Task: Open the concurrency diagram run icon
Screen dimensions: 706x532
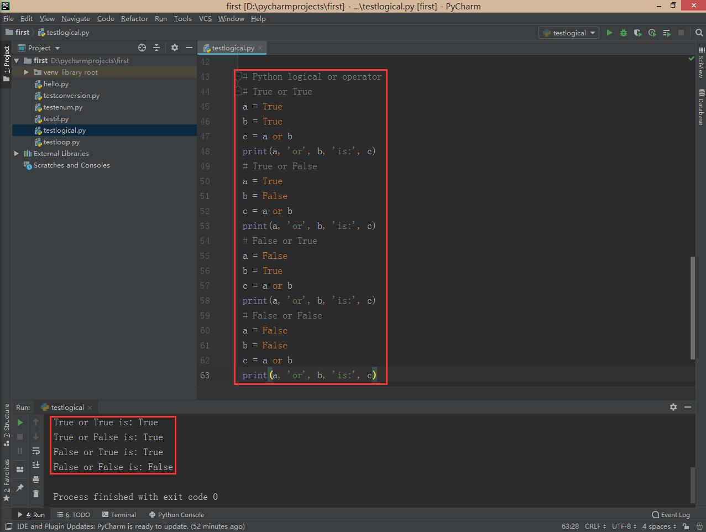Action: 667,33
